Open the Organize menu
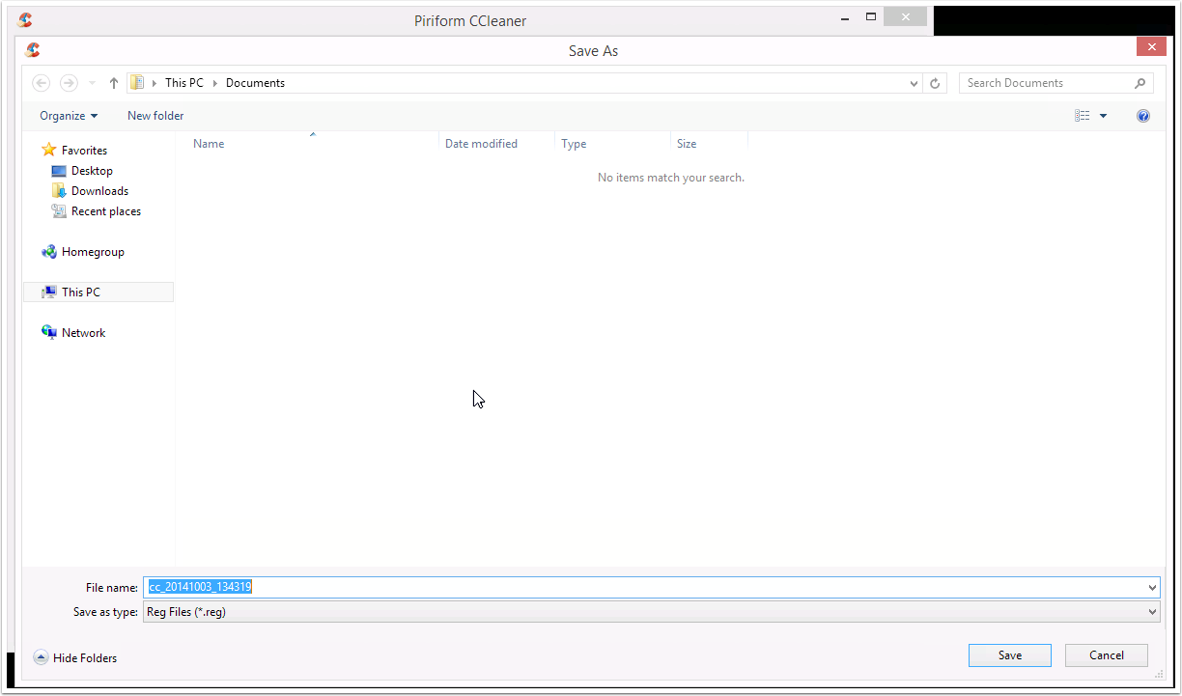 69,116
